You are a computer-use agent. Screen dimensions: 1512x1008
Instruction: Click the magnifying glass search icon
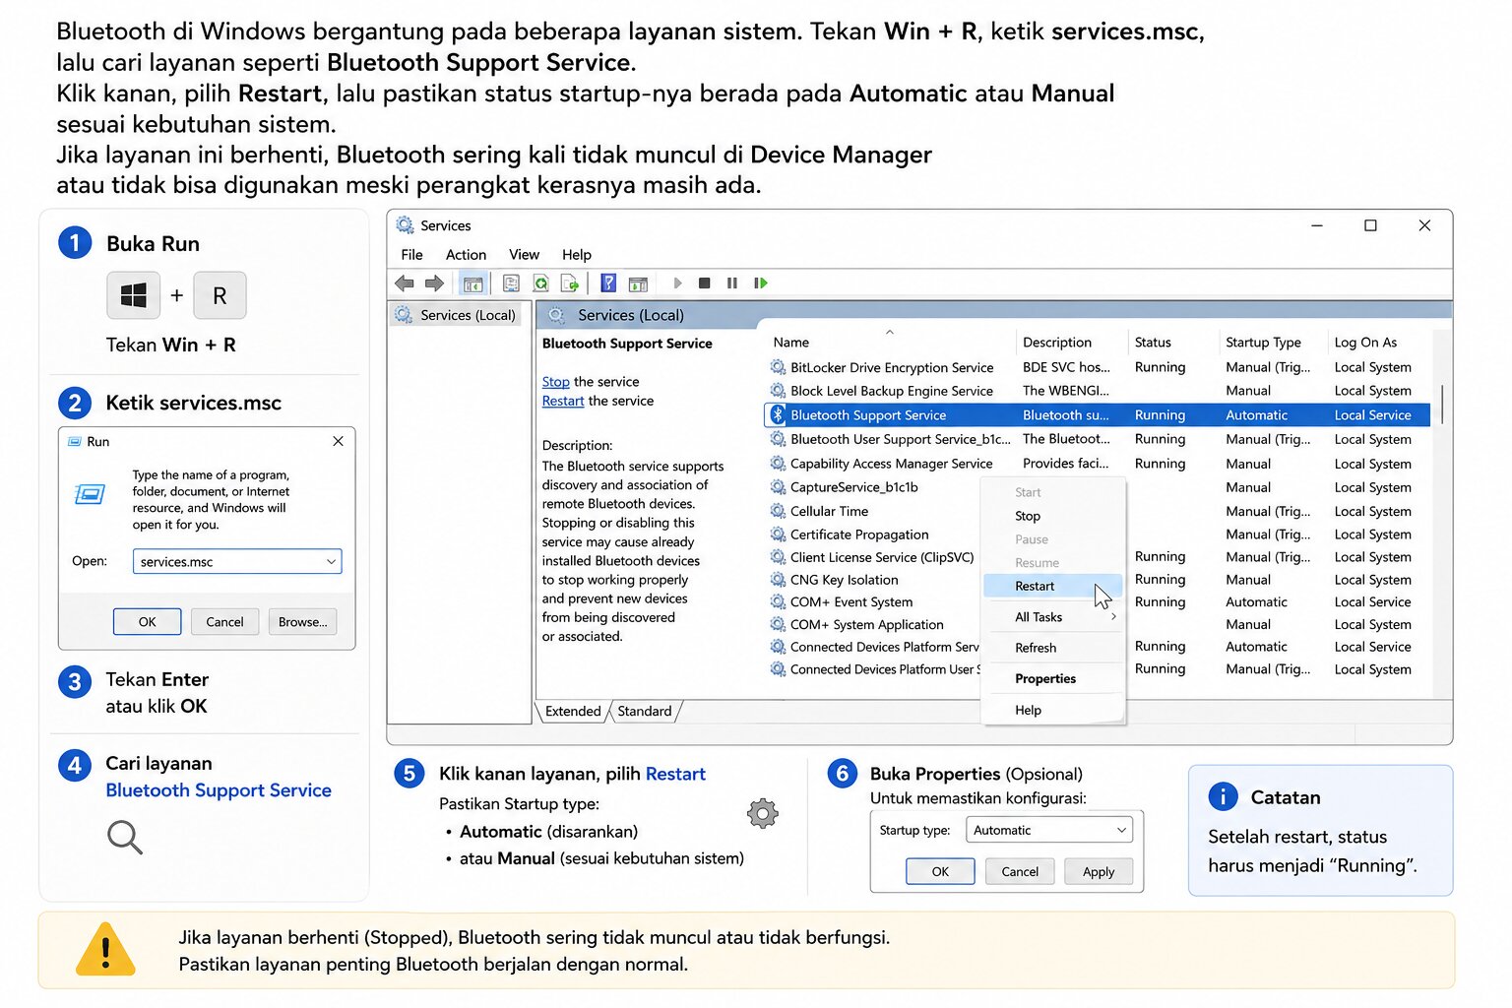click(x=124, y=837)
